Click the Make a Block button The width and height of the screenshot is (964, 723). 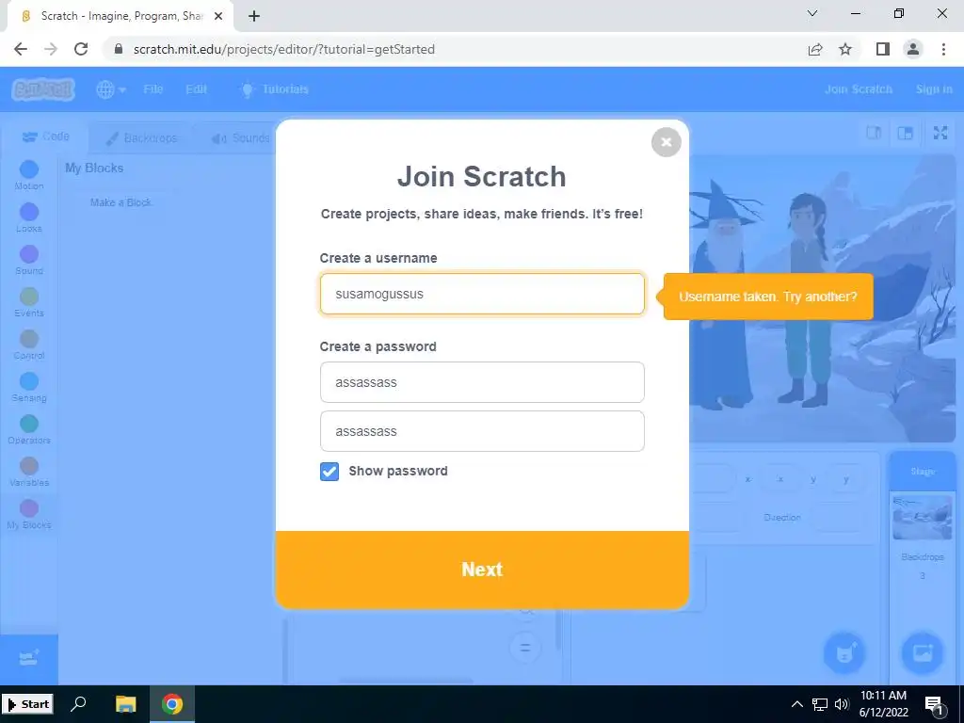coord(120,202)
